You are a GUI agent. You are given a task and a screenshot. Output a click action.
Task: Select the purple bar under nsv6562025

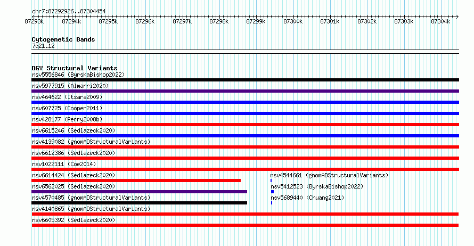(140, 192)
